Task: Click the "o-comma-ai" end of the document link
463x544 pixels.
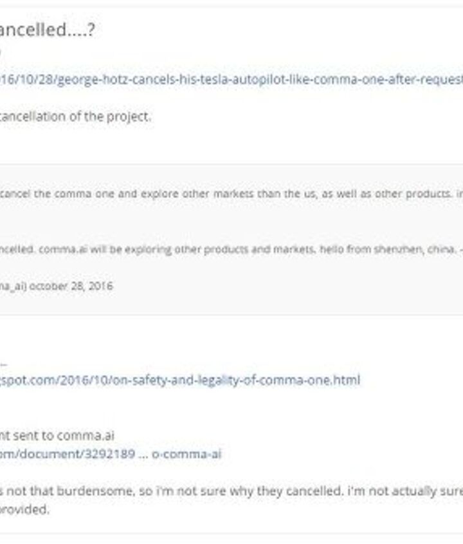Action: 186,454
